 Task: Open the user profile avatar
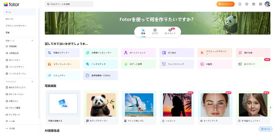(268, 4)
